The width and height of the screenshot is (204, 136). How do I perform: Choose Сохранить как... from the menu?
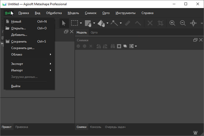[x=23, y=48]
